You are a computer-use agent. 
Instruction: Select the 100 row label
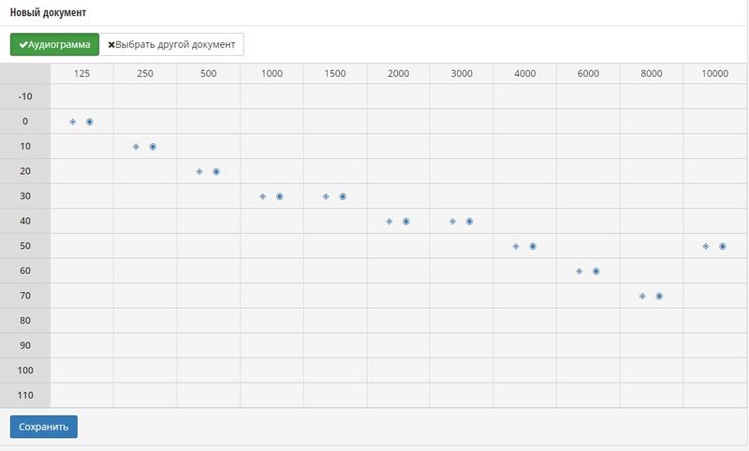tap(25, 371)
